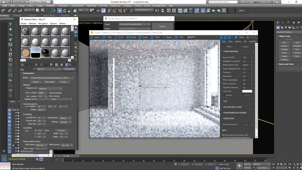Screen dimensions: 302x170
Task: Toggle visibility eye of the VITROCSA_032 layer row
Action: tap(16, 151)
